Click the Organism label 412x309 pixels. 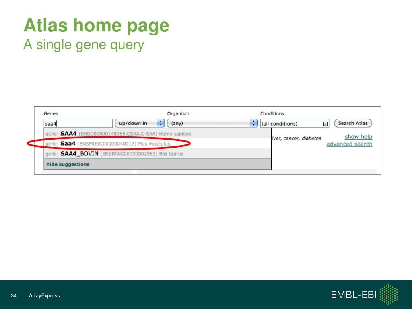pos(178,113)
